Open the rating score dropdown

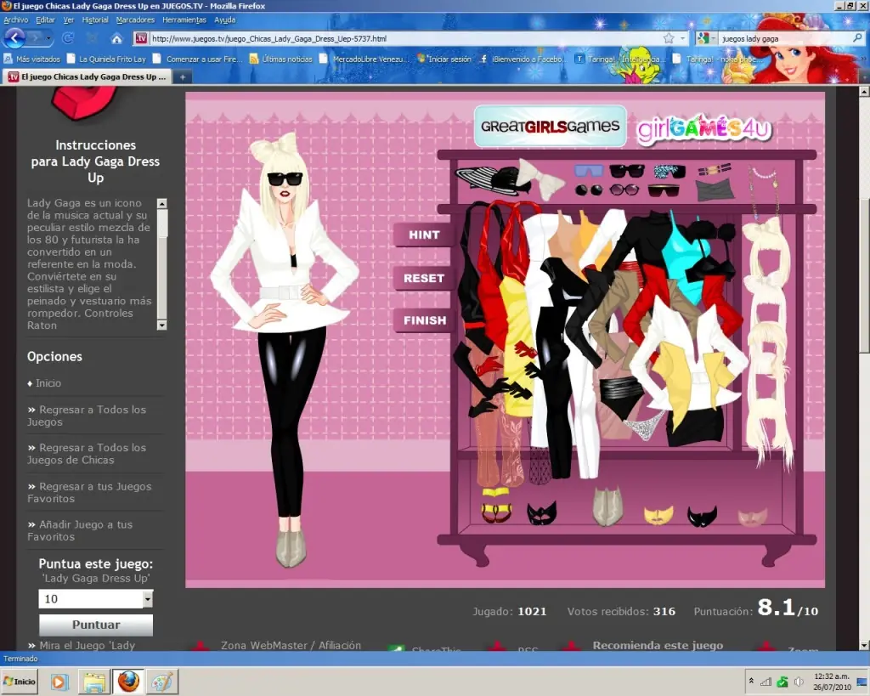(x=147, y=599)
